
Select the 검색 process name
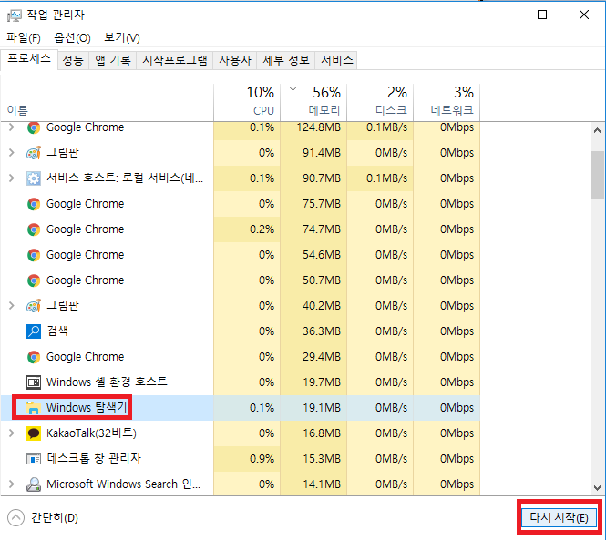[57, 331]
